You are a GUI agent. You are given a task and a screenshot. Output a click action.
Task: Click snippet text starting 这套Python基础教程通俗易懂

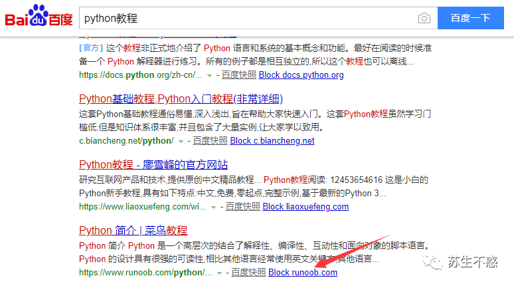point(255,120)
